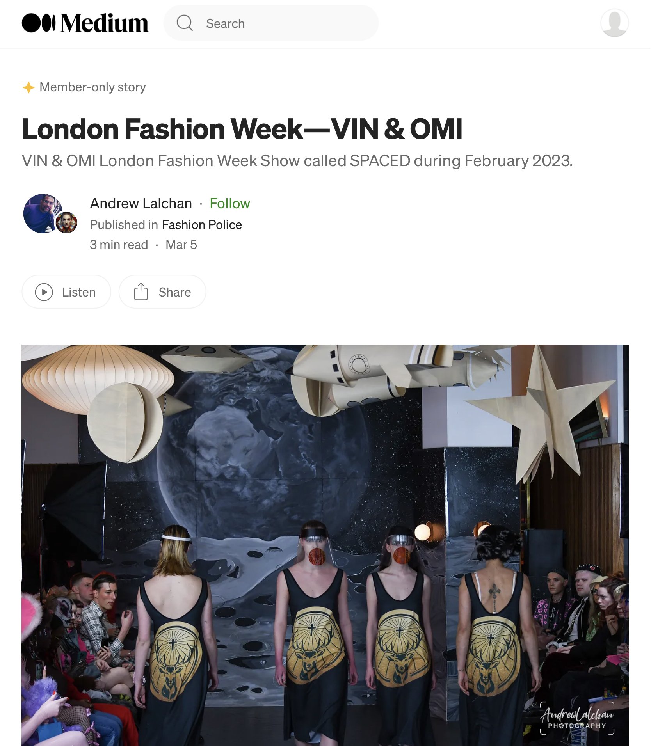Open the Andrew Lalchan author name link
Viewport: 651px width, 746px height.
point(141,204)
